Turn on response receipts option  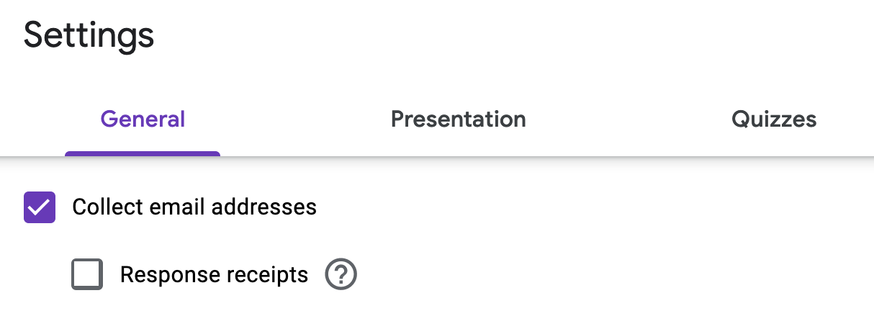[87, 274]
